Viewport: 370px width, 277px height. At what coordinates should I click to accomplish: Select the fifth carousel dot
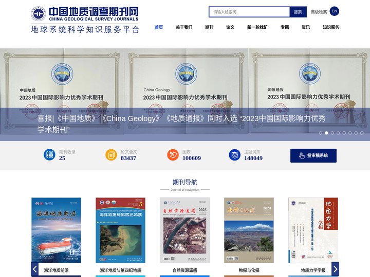pyautogui.click(x=344, y=133)
